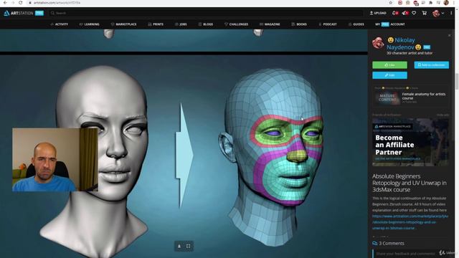
Task: Open the Books menu
Action: coord(299,24)
